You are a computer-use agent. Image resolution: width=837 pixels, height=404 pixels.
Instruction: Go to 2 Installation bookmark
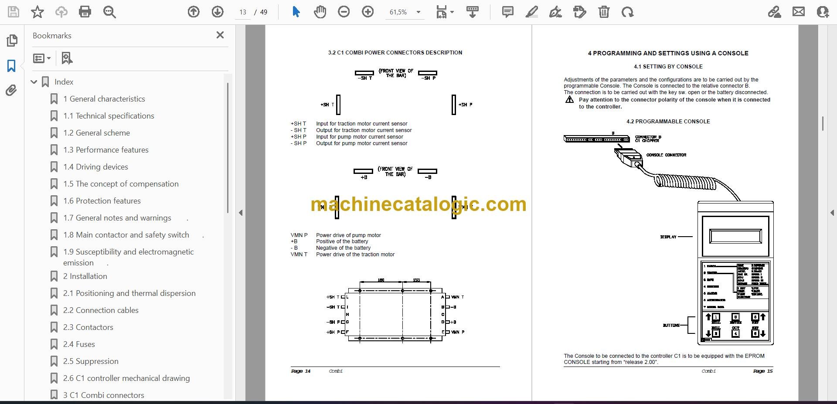(x=85, y=276)
